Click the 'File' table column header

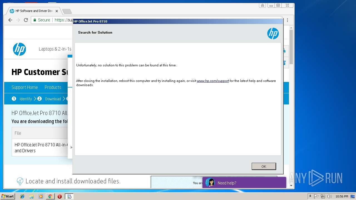coord(18,133)
